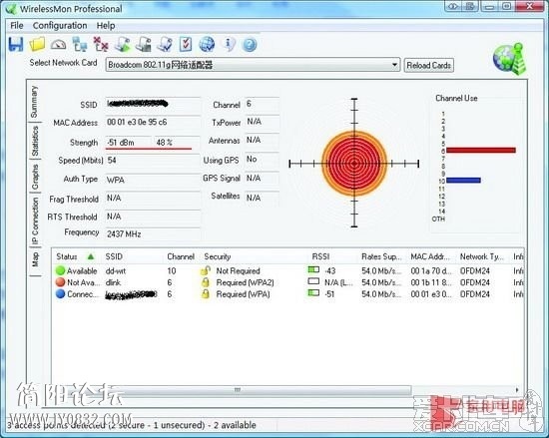This screenshot has width=549, height=438.
Task: Click the status bar access points text
Action: tap(132, 425)
